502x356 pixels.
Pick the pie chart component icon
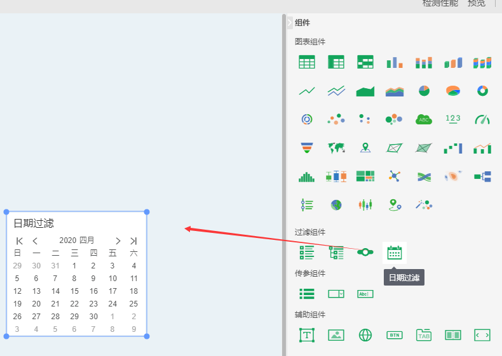coord(424,91)
